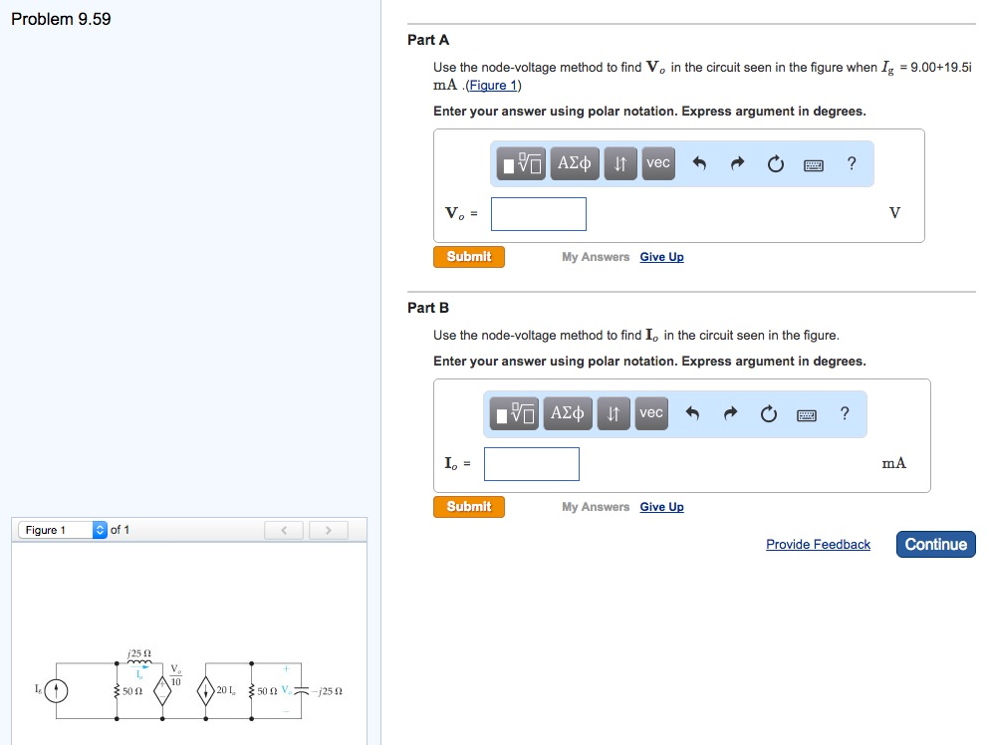Viewport: 986px width, 745px height.
Task: Click the Provide Feedback link
Action: (x=818, y=544)
